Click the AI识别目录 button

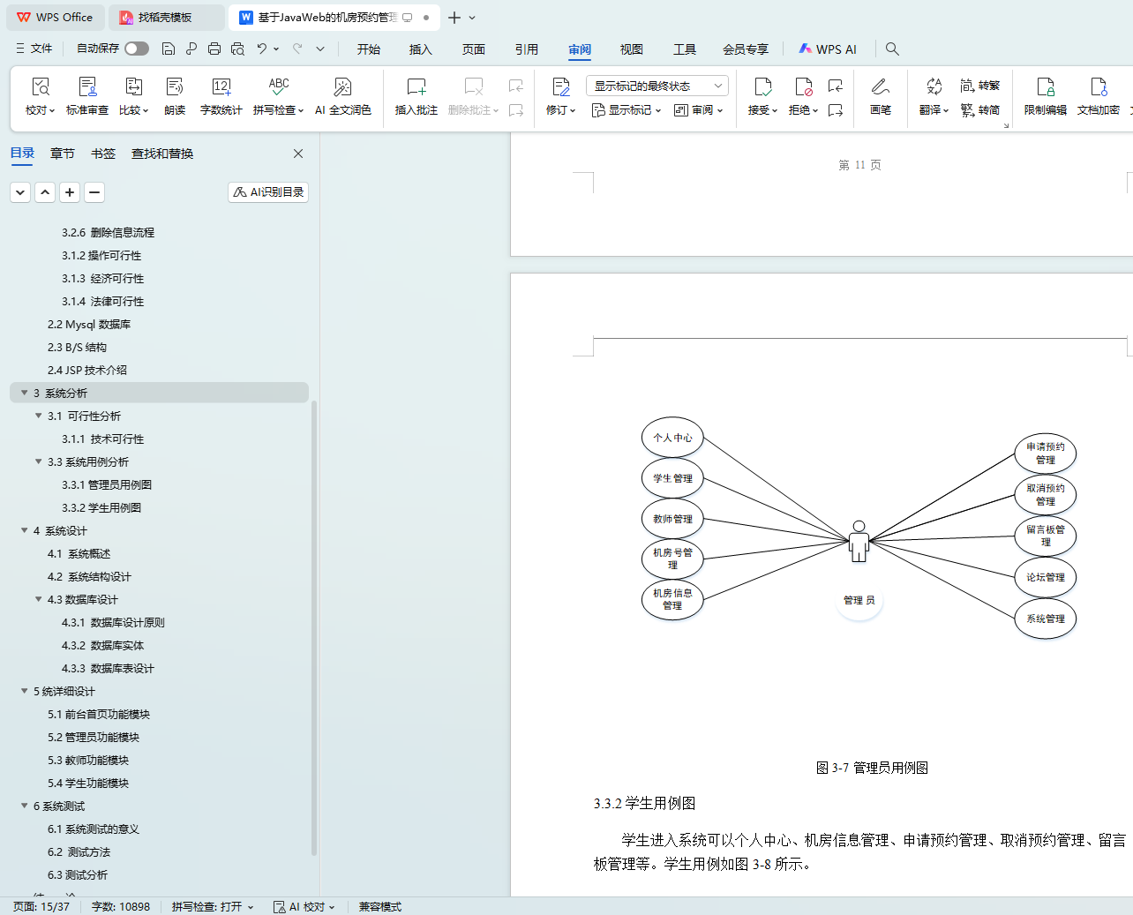[268, 192]
